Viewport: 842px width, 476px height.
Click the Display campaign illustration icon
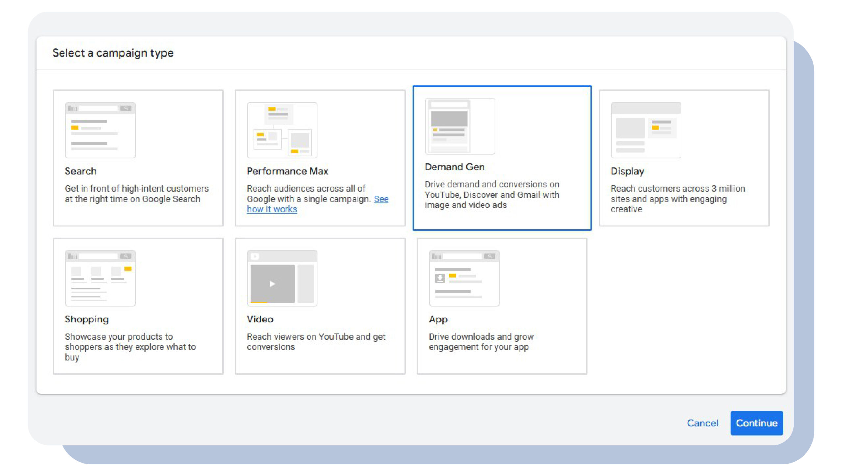pos(646,130)
